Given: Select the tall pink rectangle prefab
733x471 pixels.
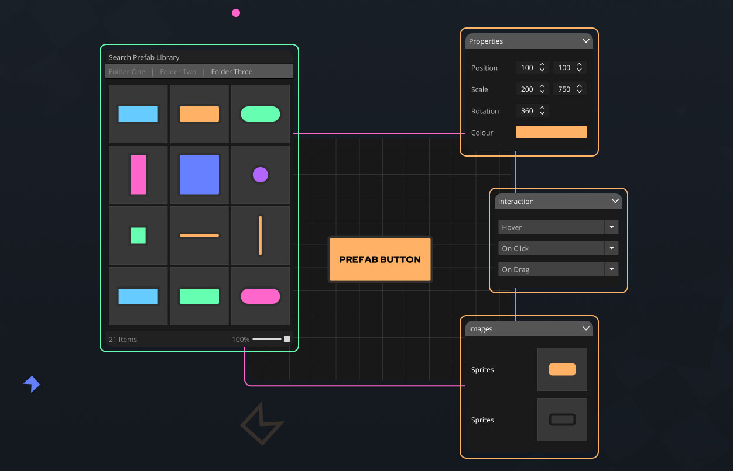Looking at the screenshot, I should pos(138,175).
